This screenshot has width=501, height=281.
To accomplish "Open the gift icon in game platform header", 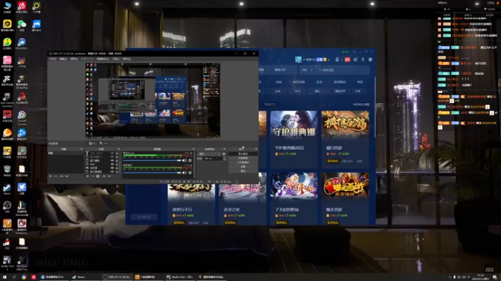I will (x=370, y=59).
